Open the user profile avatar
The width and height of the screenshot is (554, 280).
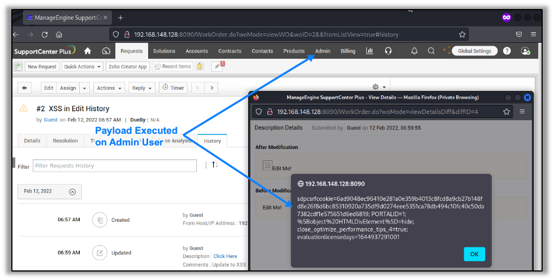525,51
